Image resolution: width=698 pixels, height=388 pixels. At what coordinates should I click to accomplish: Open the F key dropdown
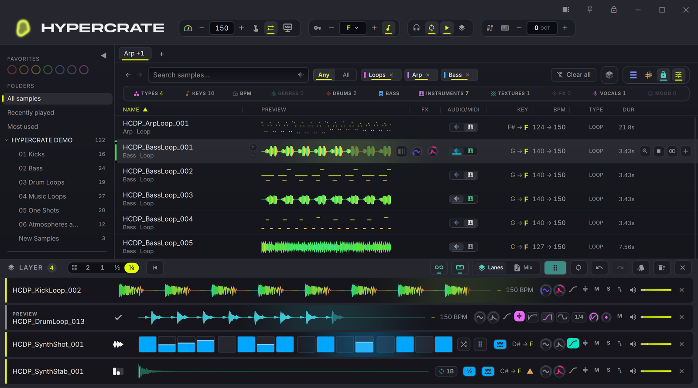(352, 28)
